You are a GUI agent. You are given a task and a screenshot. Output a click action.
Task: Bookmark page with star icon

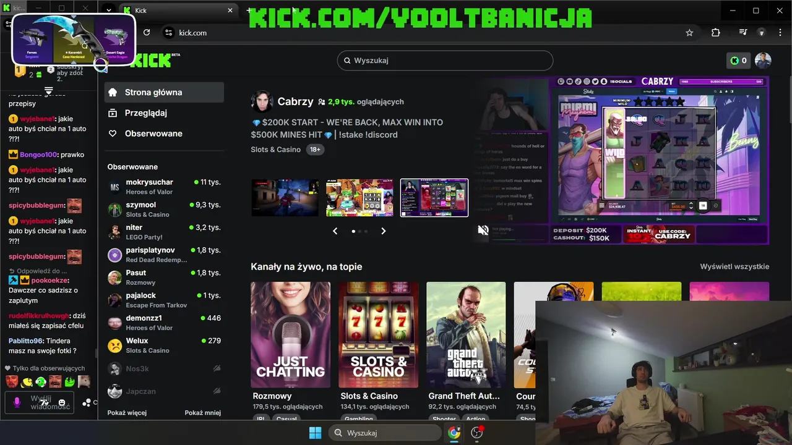click(689, 33)
